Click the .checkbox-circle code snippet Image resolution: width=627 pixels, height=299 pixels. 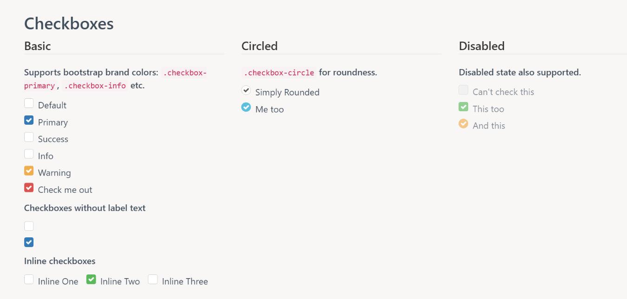279,73
